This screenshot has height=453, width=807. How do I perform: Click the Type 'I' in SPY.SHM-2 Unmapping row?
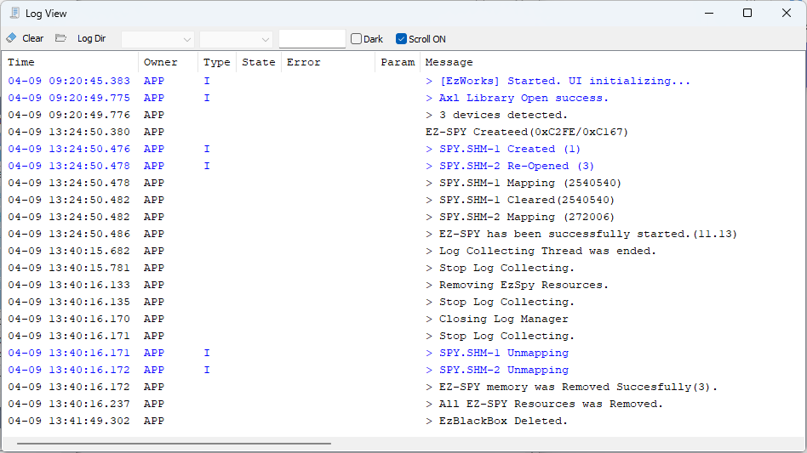(x=207, y=370)
